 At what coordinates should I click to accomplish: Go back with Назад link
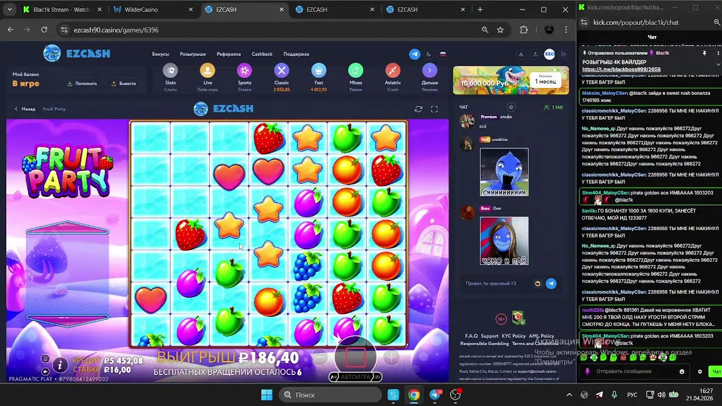pyautogui.click(x=25, y=109)
